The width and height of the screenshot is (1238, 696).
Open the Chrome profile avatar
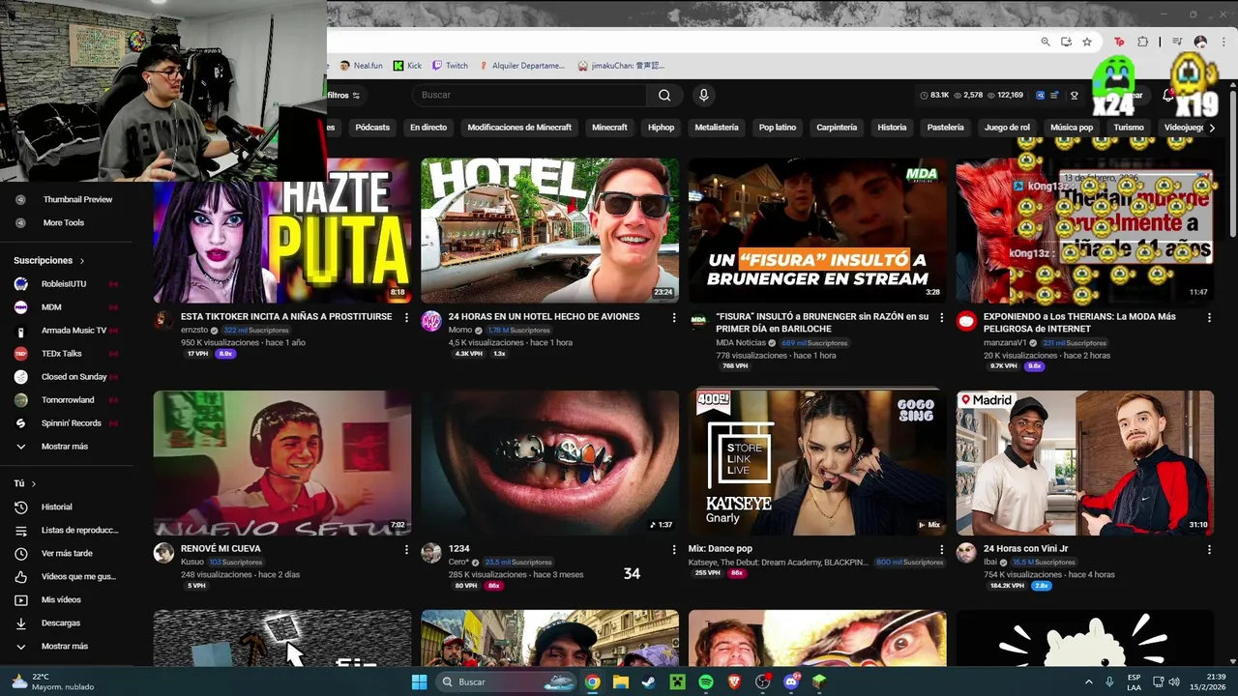click(x=1200, y=42)
